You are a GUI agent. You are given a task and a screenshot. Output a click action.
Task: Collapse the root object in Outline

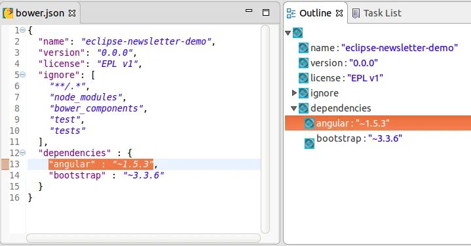288,33
